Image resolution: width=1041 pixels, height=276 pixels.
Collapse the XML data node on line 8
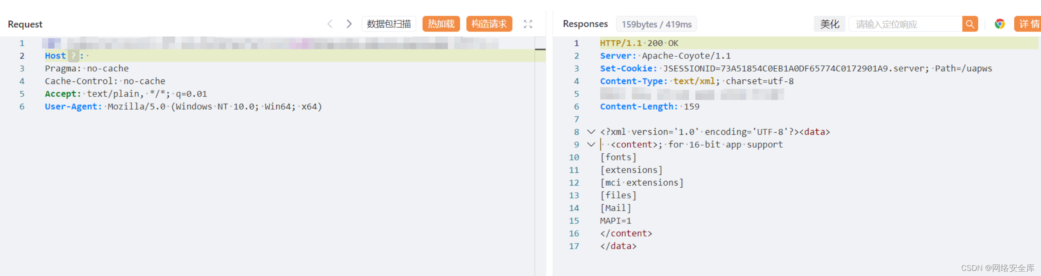pyautogui.click(x=591, y=132)
